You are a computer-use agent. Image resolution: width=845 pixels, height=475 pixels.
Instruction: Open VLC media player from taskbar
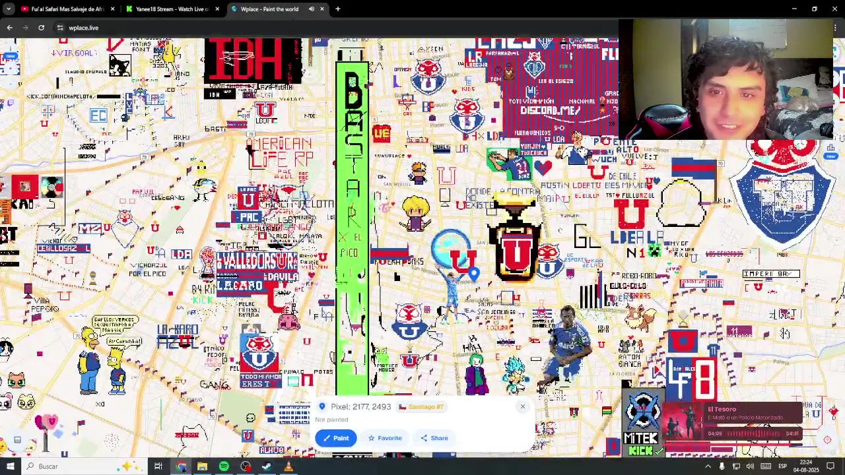(288, 466)
